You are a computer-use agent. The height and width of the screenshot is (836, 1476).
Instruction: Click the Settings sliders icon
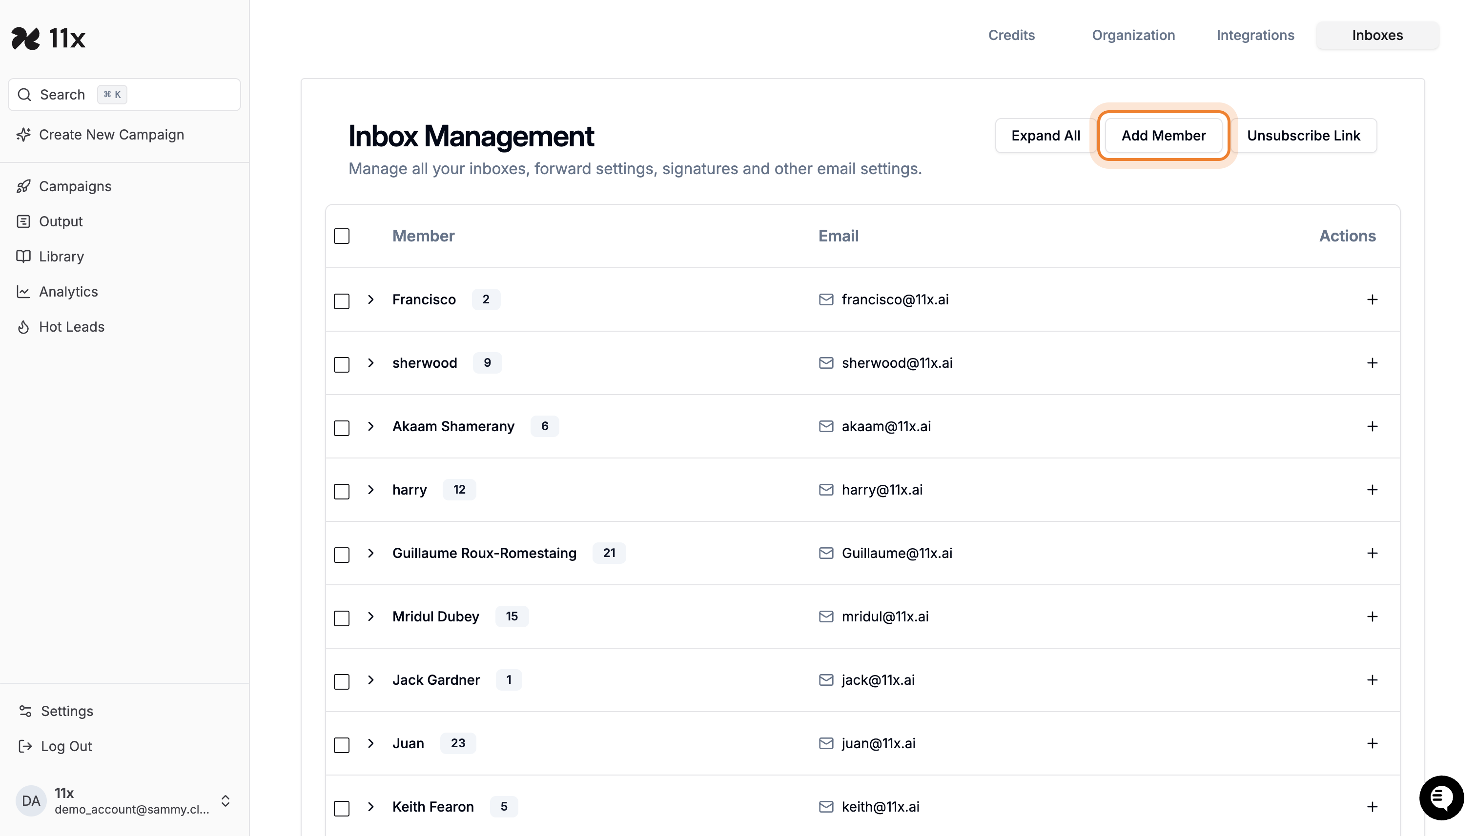[x=25, y=711]
